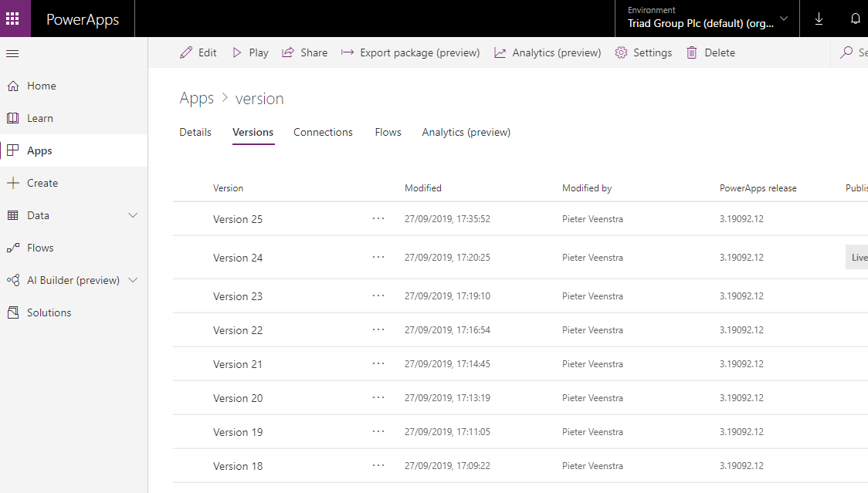Screen dimensions: 868x493
Task: Open more options for Version 19
Action: coord(378,431)
